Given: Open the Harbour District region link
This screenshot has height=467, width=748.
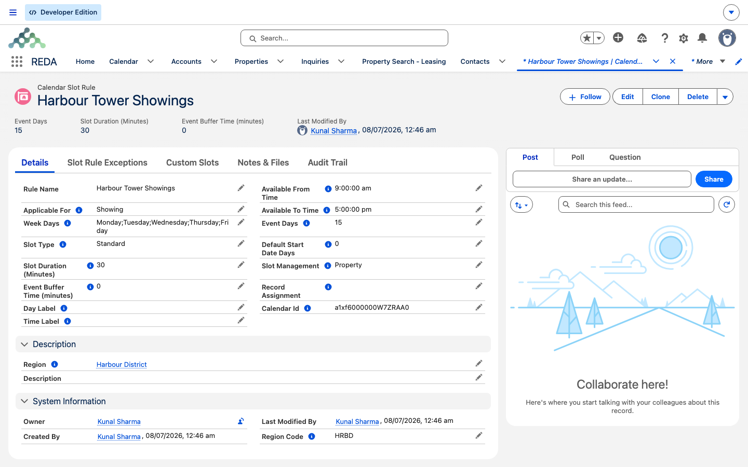Looking at the screenshot, I should pyautogui.click(x=122, y=365).
